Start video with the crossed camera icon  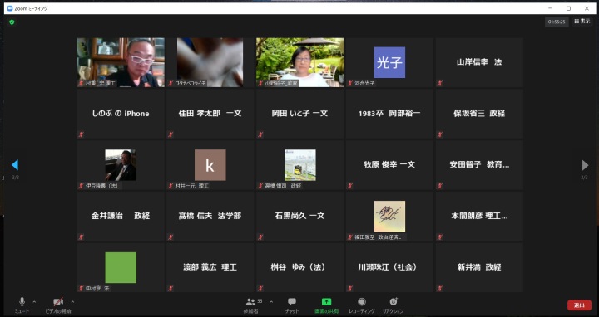58,302
